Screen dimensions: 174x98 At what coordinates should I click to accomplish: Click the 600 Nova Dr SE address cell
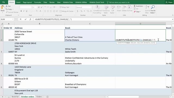(x=39, y=82)
